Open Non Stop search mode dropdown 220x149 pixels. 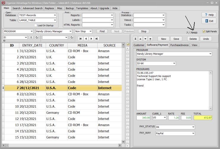pyautogui.click(x=90, y=31)
